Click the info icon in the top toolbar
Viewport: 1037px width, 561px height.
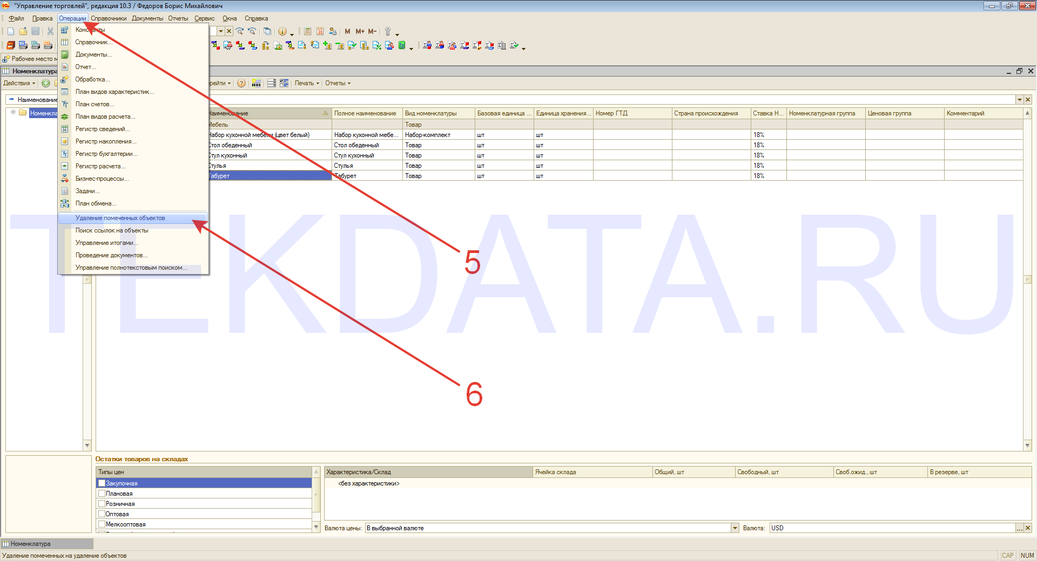pyautogui.click(x=282, y=31)
